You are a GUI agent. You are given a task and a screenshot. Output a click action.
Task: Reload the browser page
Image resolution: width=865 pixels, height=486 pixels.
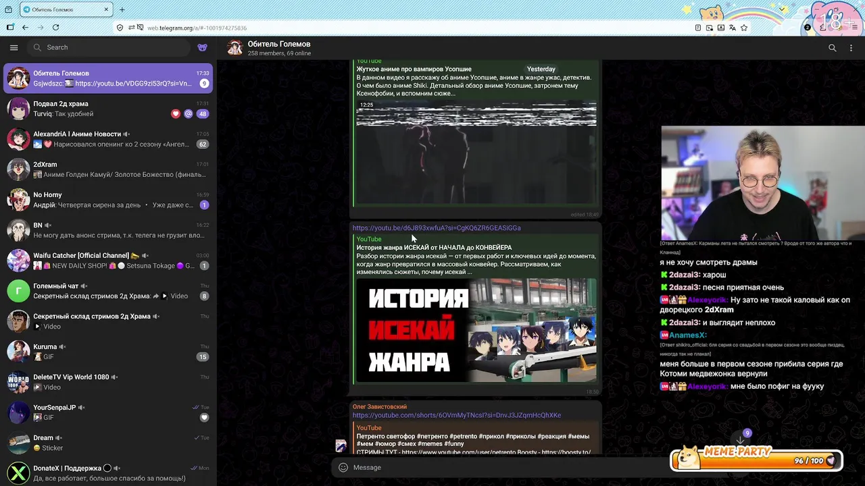click(x=55, y=28)
